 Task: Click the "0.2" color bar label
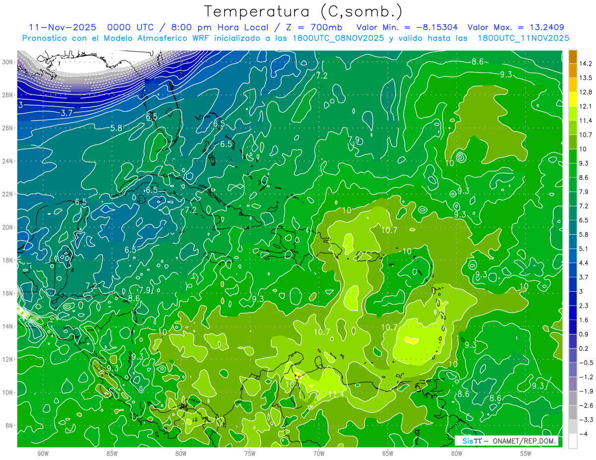click(x=583, y=348)
